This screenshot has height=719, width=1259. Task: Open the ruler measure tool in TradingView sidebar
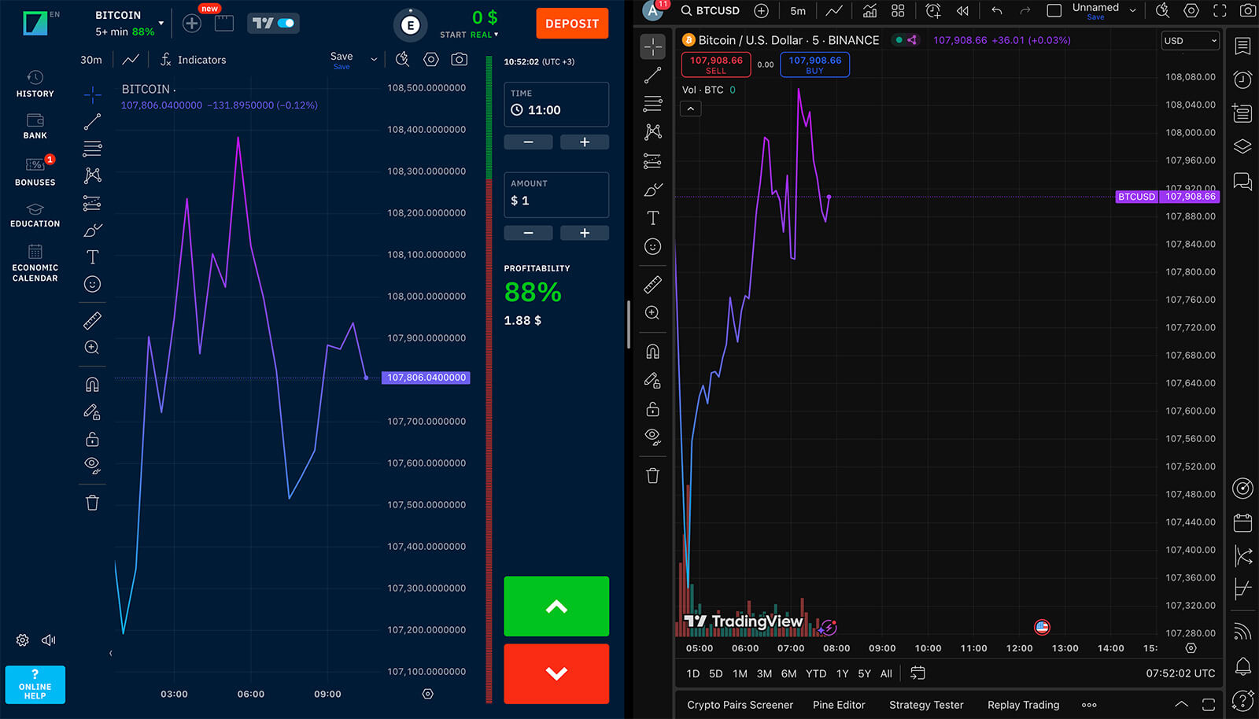[652, 285]
